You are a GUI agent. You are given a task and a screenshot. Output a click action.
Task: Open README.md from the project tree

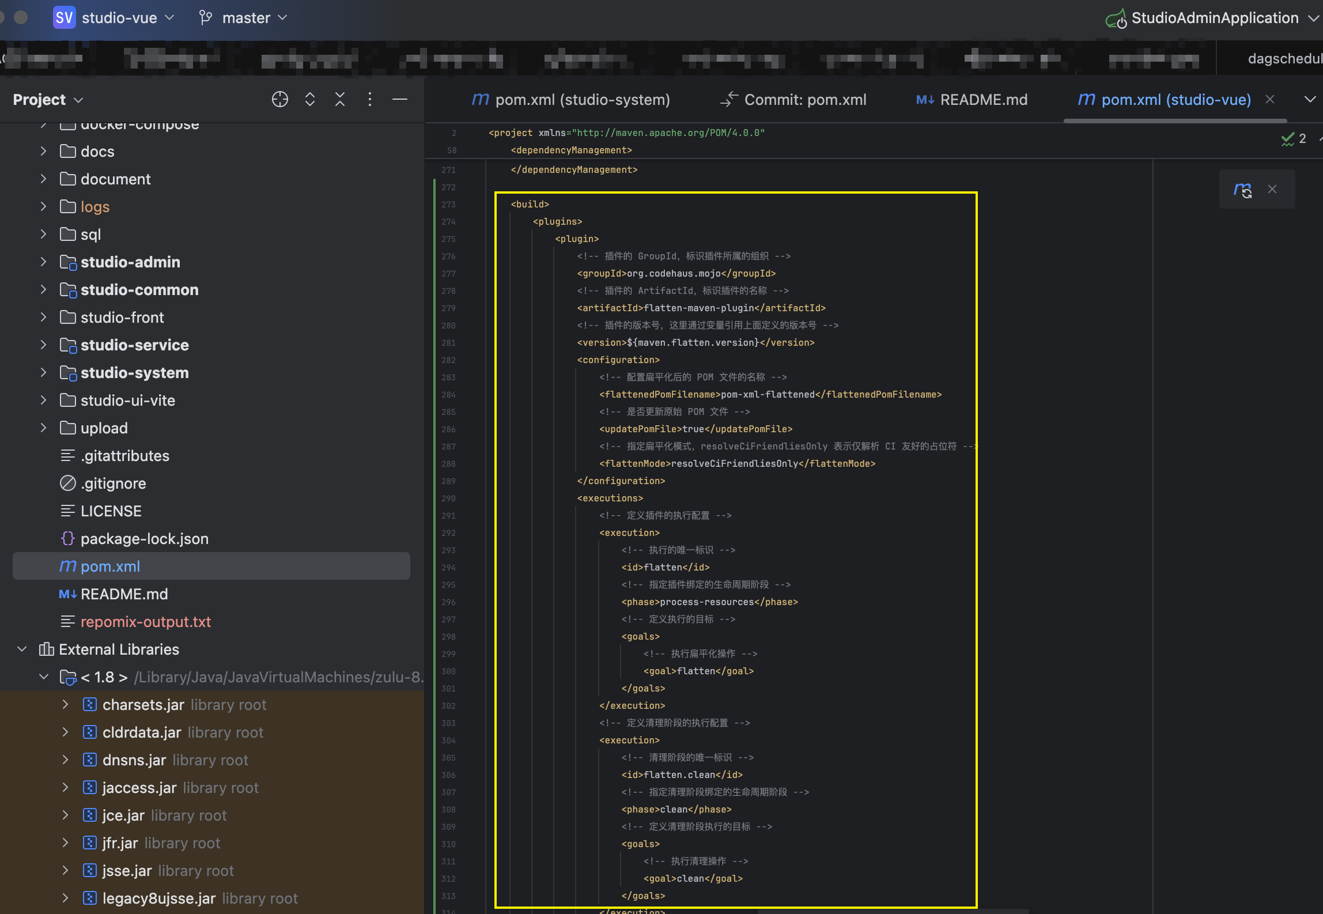coord(124,594)
